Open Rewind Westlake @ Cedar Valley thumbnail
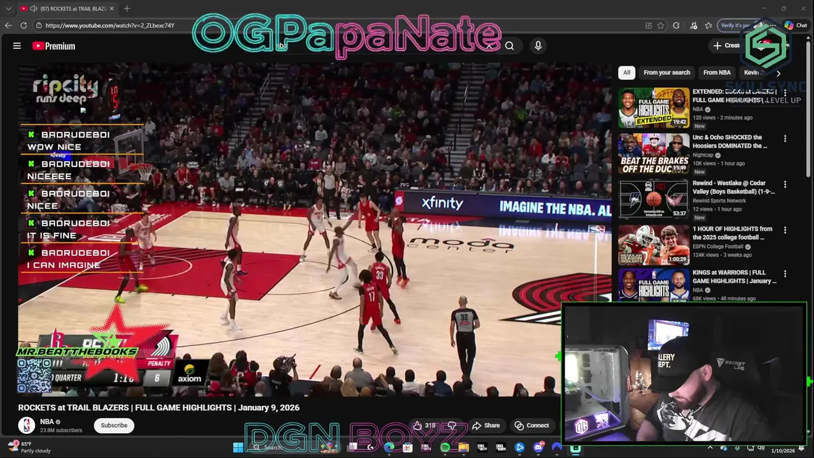The height and width of the screenshot is (458, 814). coord(654,199)
